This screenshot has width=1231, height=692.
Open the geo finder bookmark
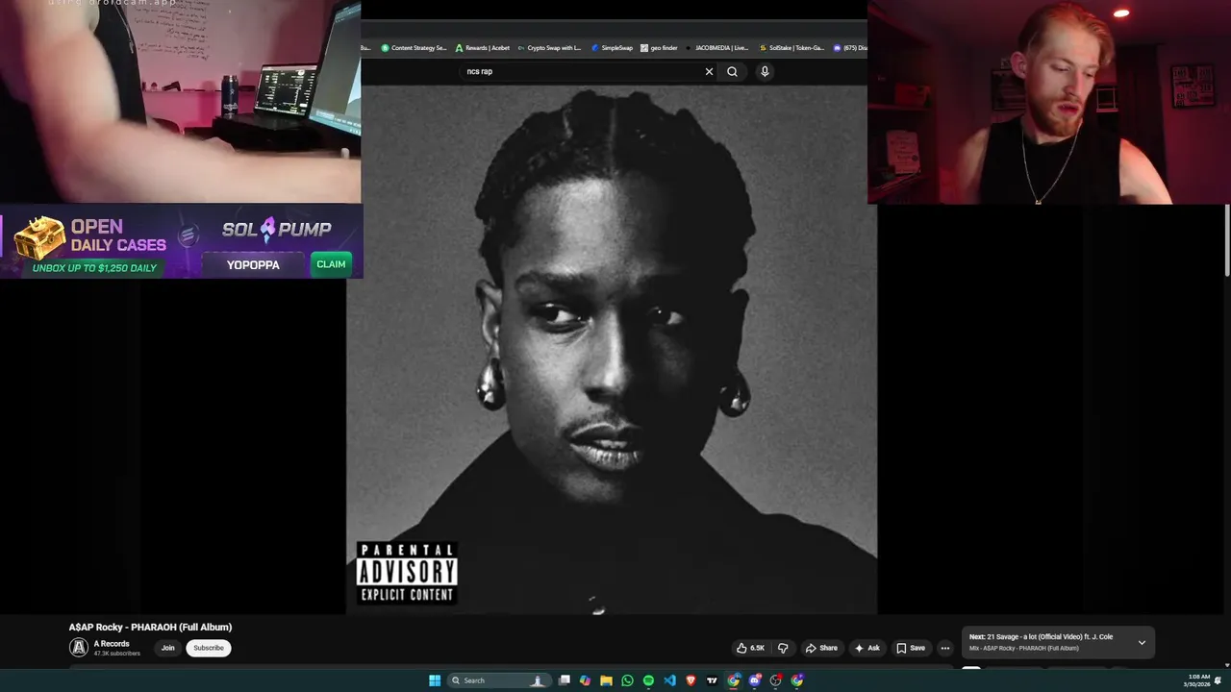pyautogui.click(x=660, y=47)
